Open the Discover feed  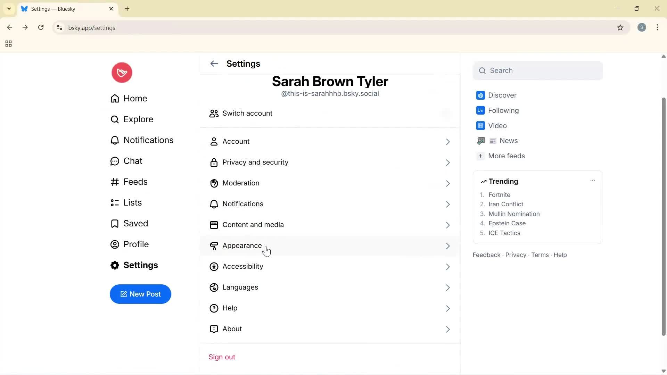(x=502, y=95)
